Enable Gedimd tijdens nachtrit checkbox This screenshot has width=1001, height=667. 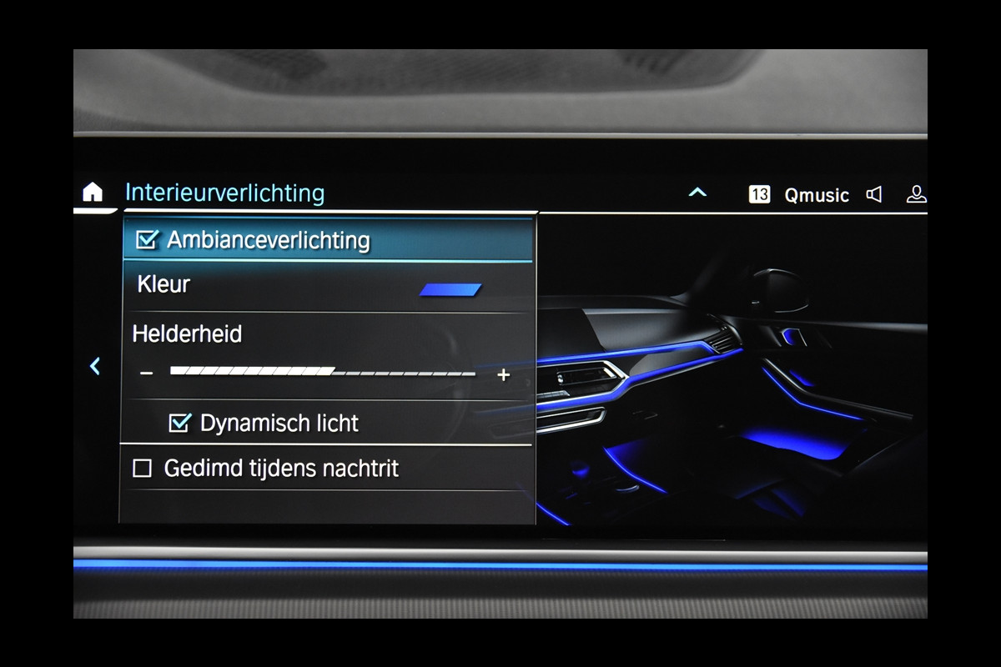pos(143,469)
